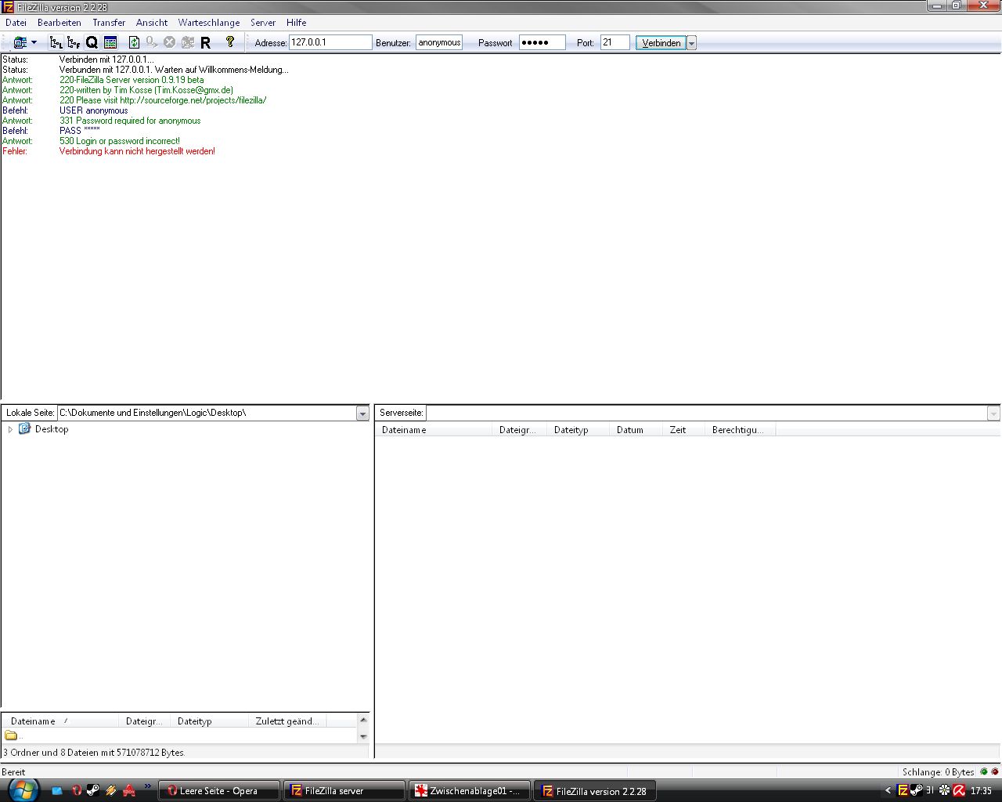Screen dimensions: 1002x802
Task: Click the Port input field
Action: tap(615, 42)
